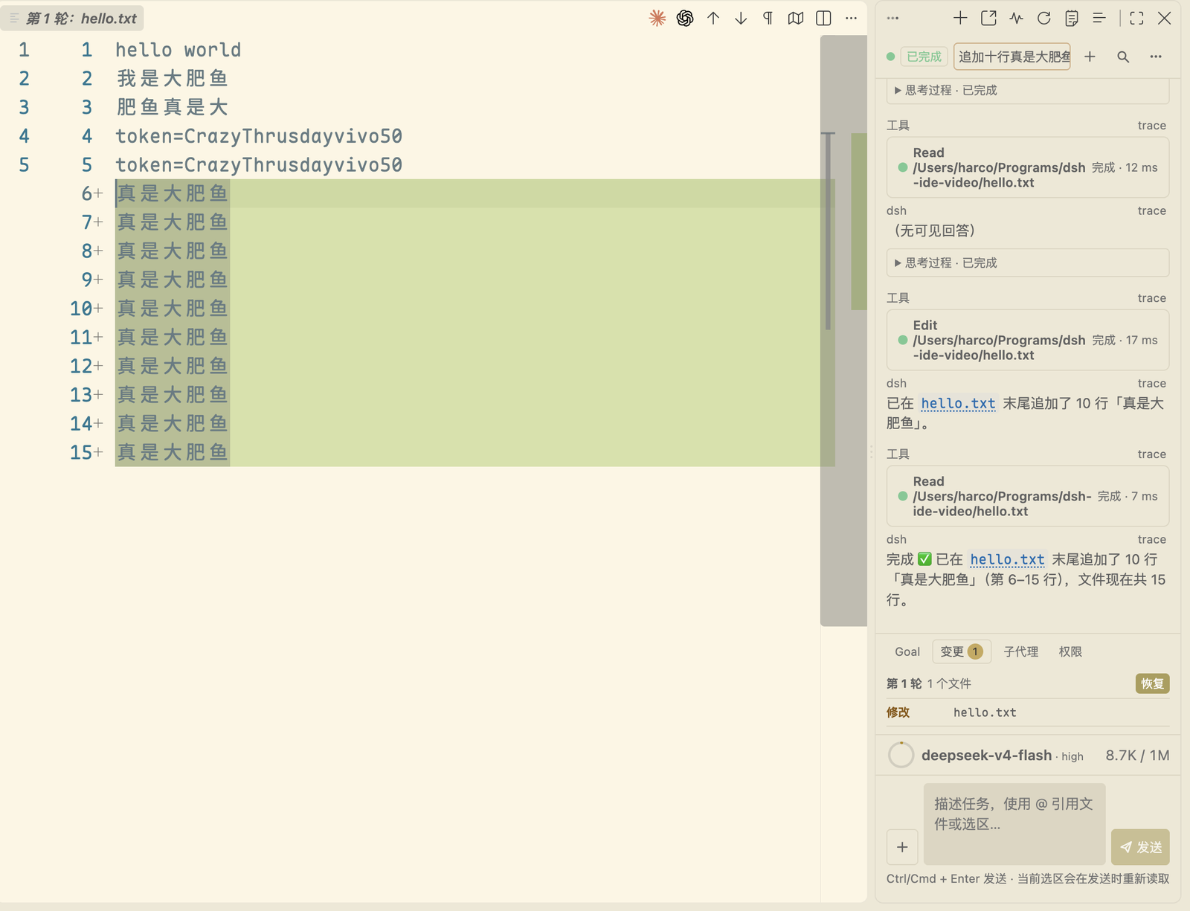This screenshot has height=911, width=1190.
Task: Go to next change with down arrow
Action: 741,19
